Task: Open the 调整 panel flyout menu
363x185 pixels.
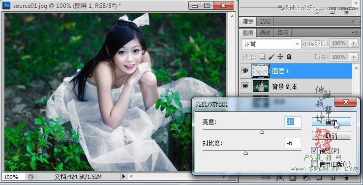Action: coord(355,21)
